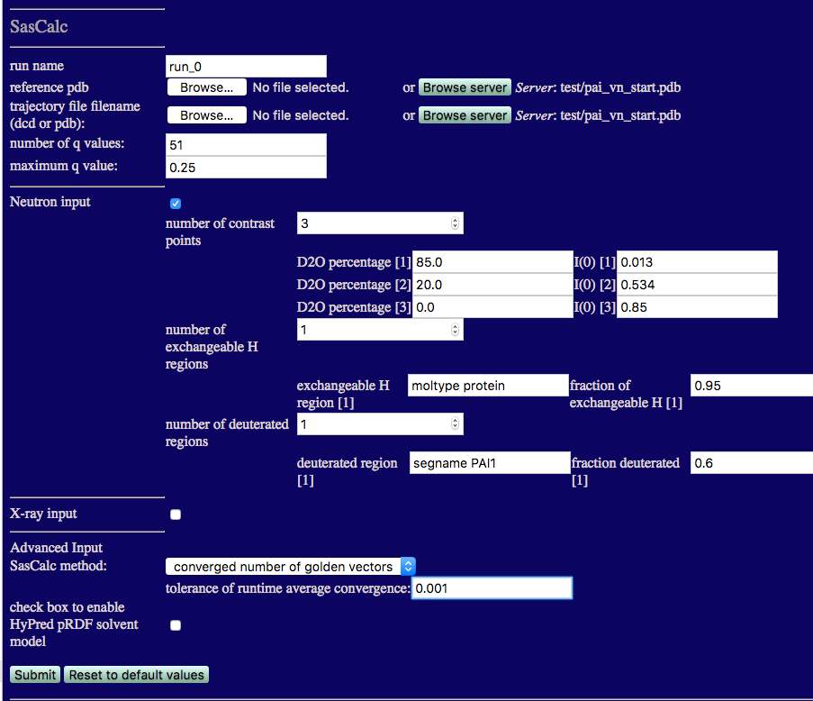The width and height of the screenshot is (813, 701).
Task: Edit tolerance of runtime average convergence field
Action: pyautogui.click(x=492, y=587)
